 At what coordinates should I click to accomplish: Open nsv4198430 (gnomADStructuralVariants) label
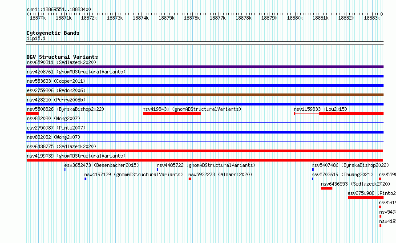(x=192, y=109)
